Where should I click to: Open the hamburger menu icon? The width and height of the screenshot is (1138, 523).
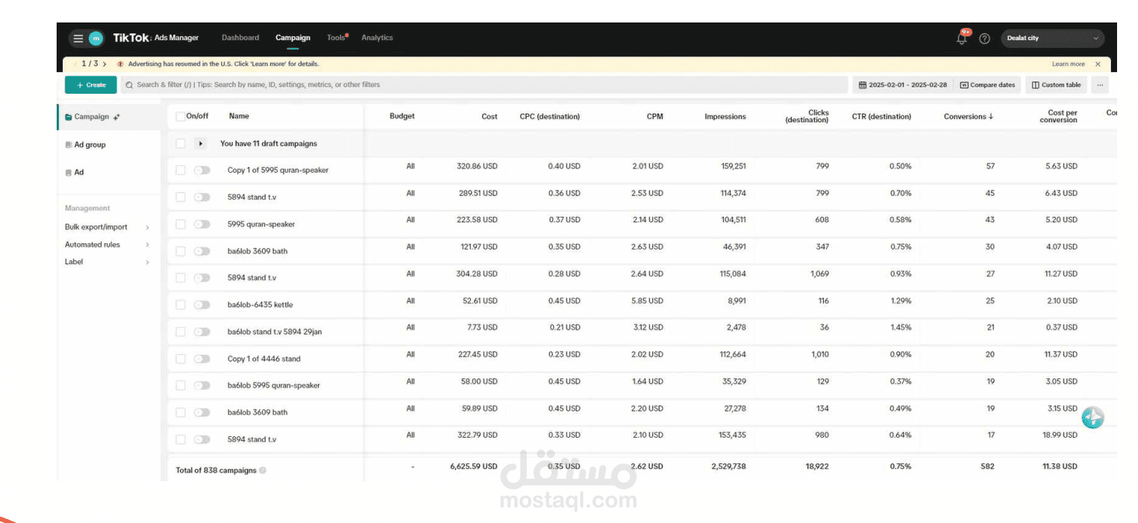click(x=78, y=38)
